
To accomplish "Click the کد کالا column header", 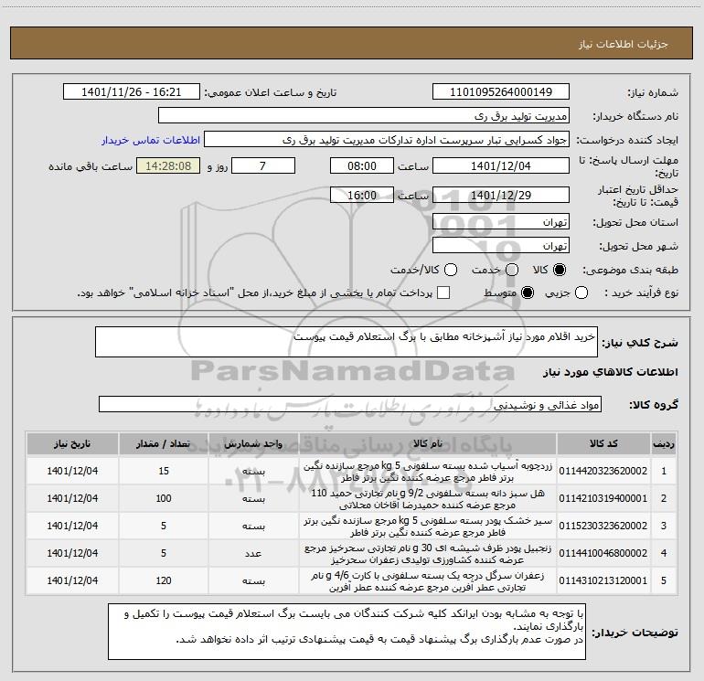I will pyautogui.click(x=603, y=444).
